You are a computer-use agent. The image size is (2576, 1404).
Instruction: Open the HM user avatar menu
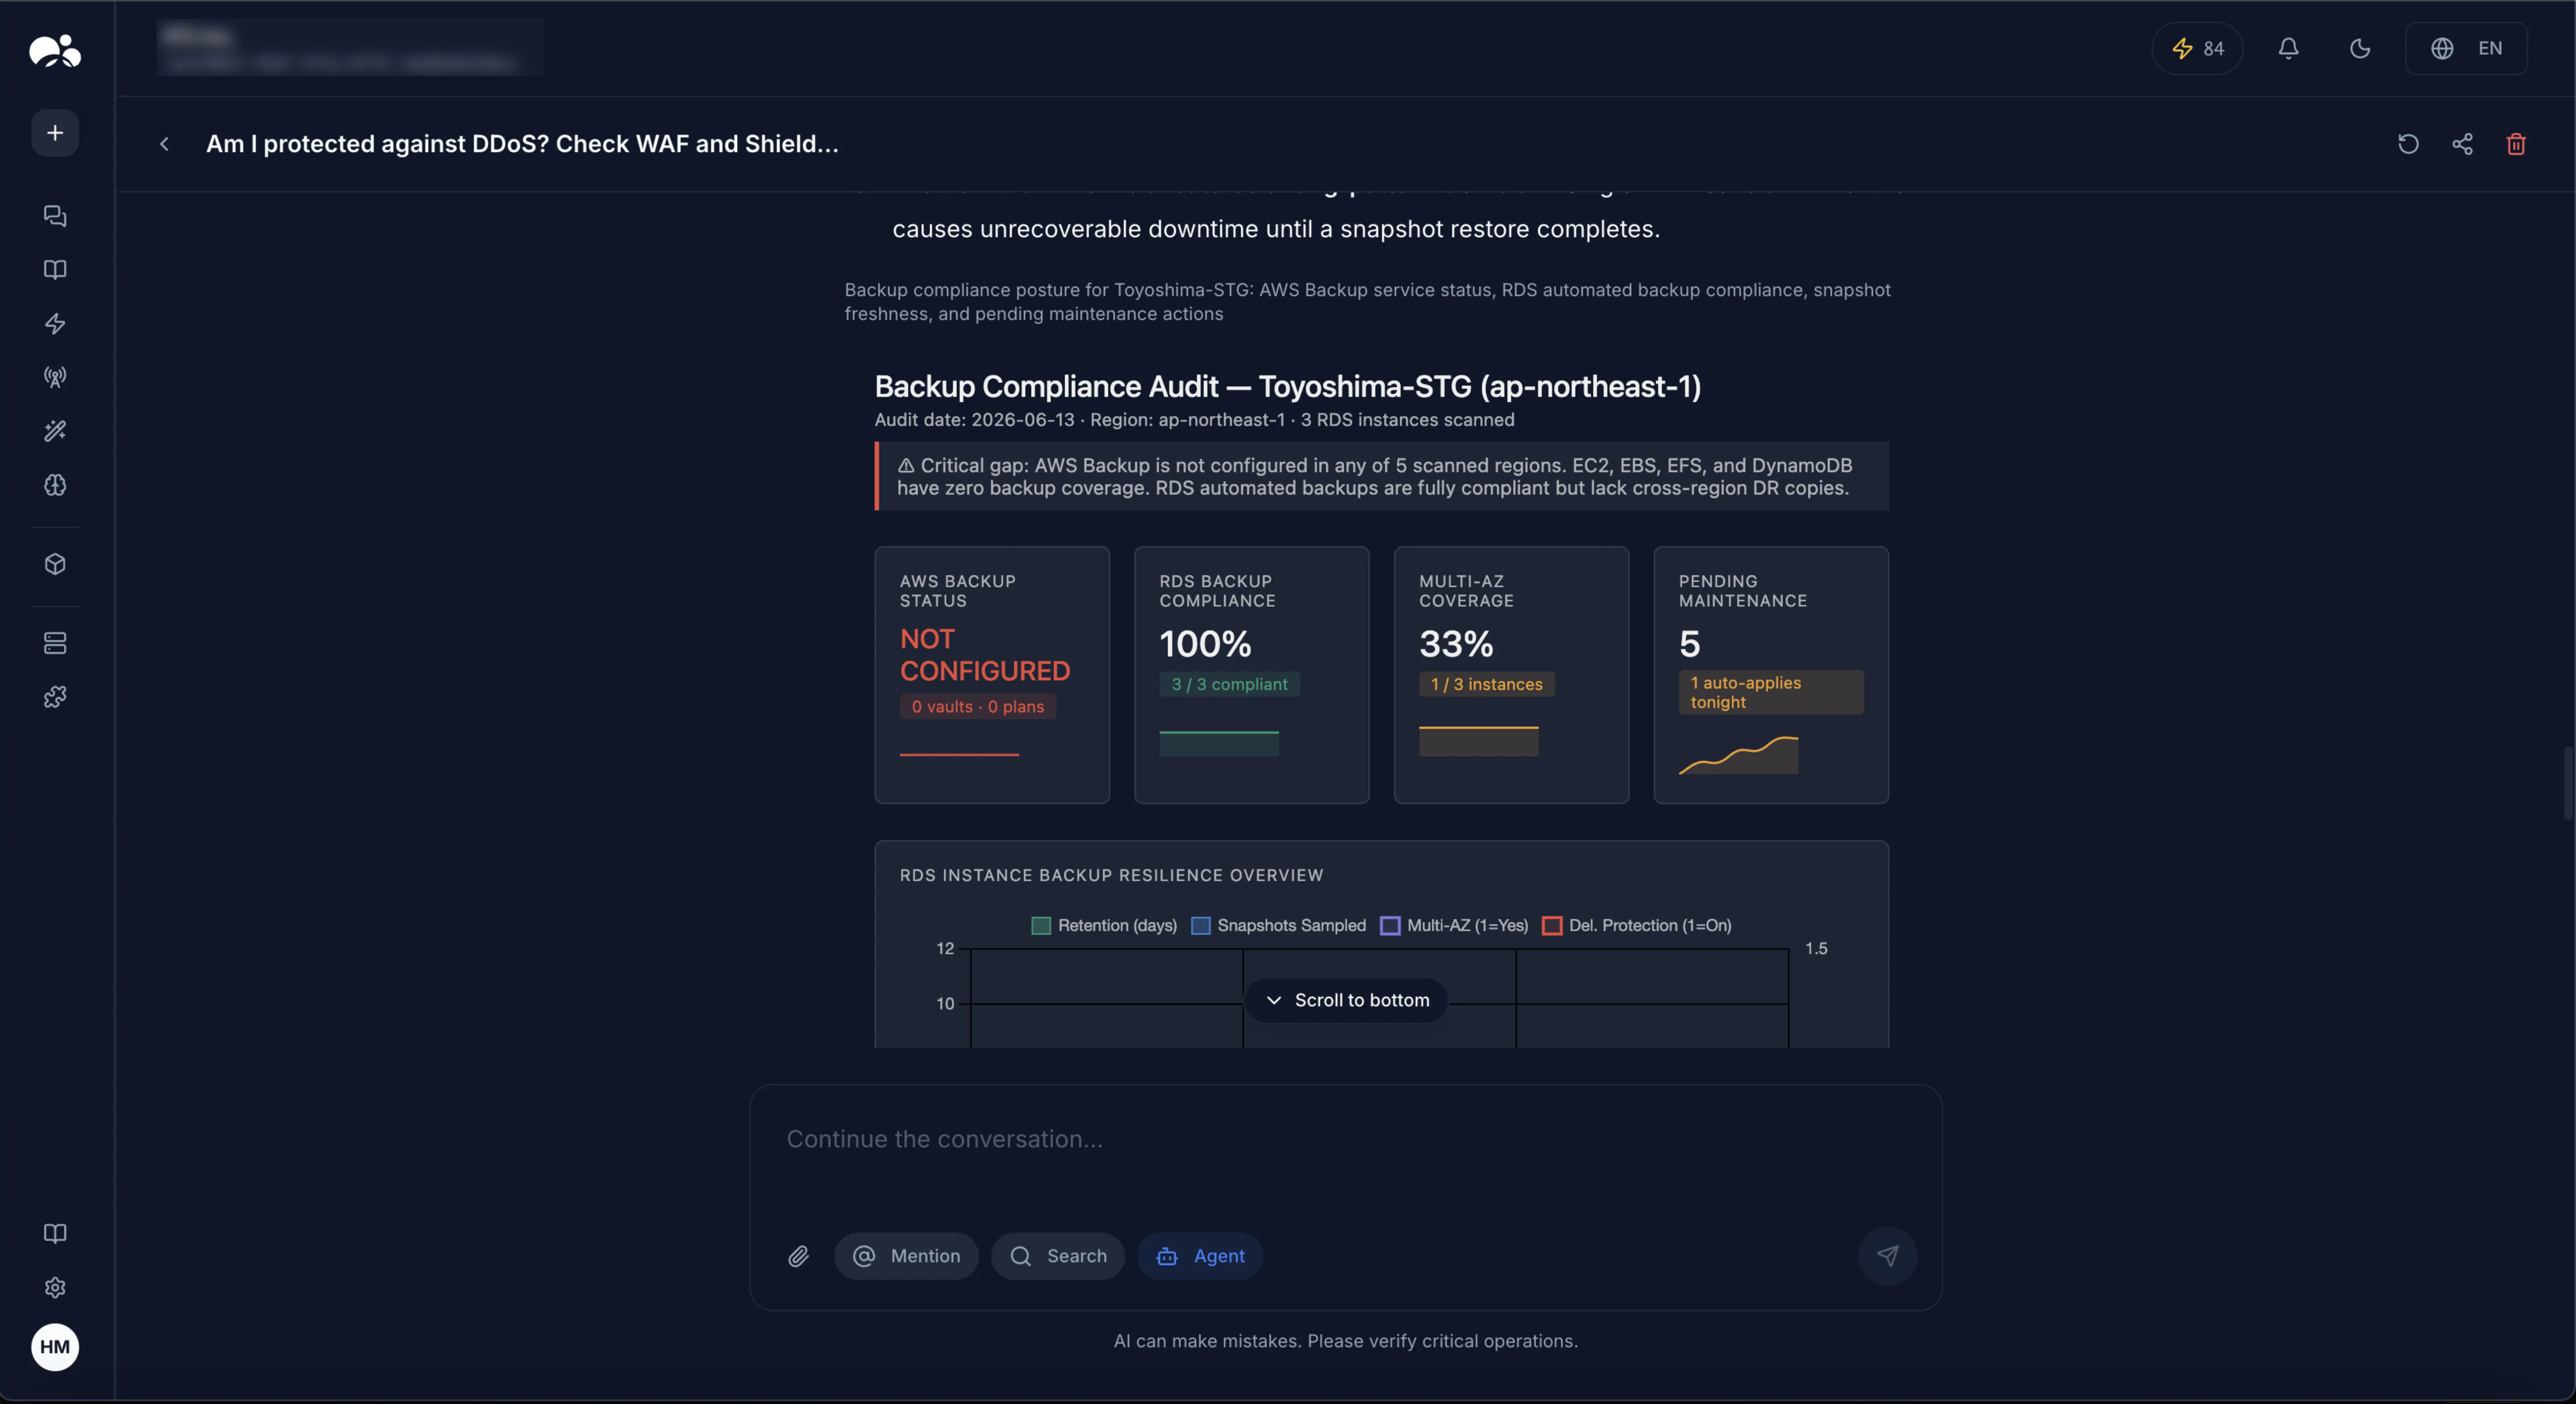pos(55,1347)
